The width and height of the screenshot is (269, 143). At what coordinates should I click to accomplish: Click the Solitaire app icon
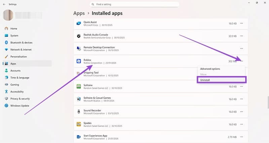pyautogui.click(x=78, y=86)
